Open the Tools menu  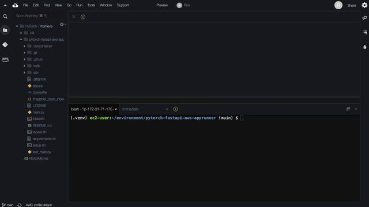coord(91,5)
